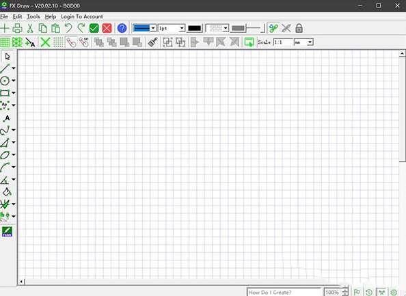Open the Help menu
This screenshot has height=296, width=406.
tap(50, 16)
